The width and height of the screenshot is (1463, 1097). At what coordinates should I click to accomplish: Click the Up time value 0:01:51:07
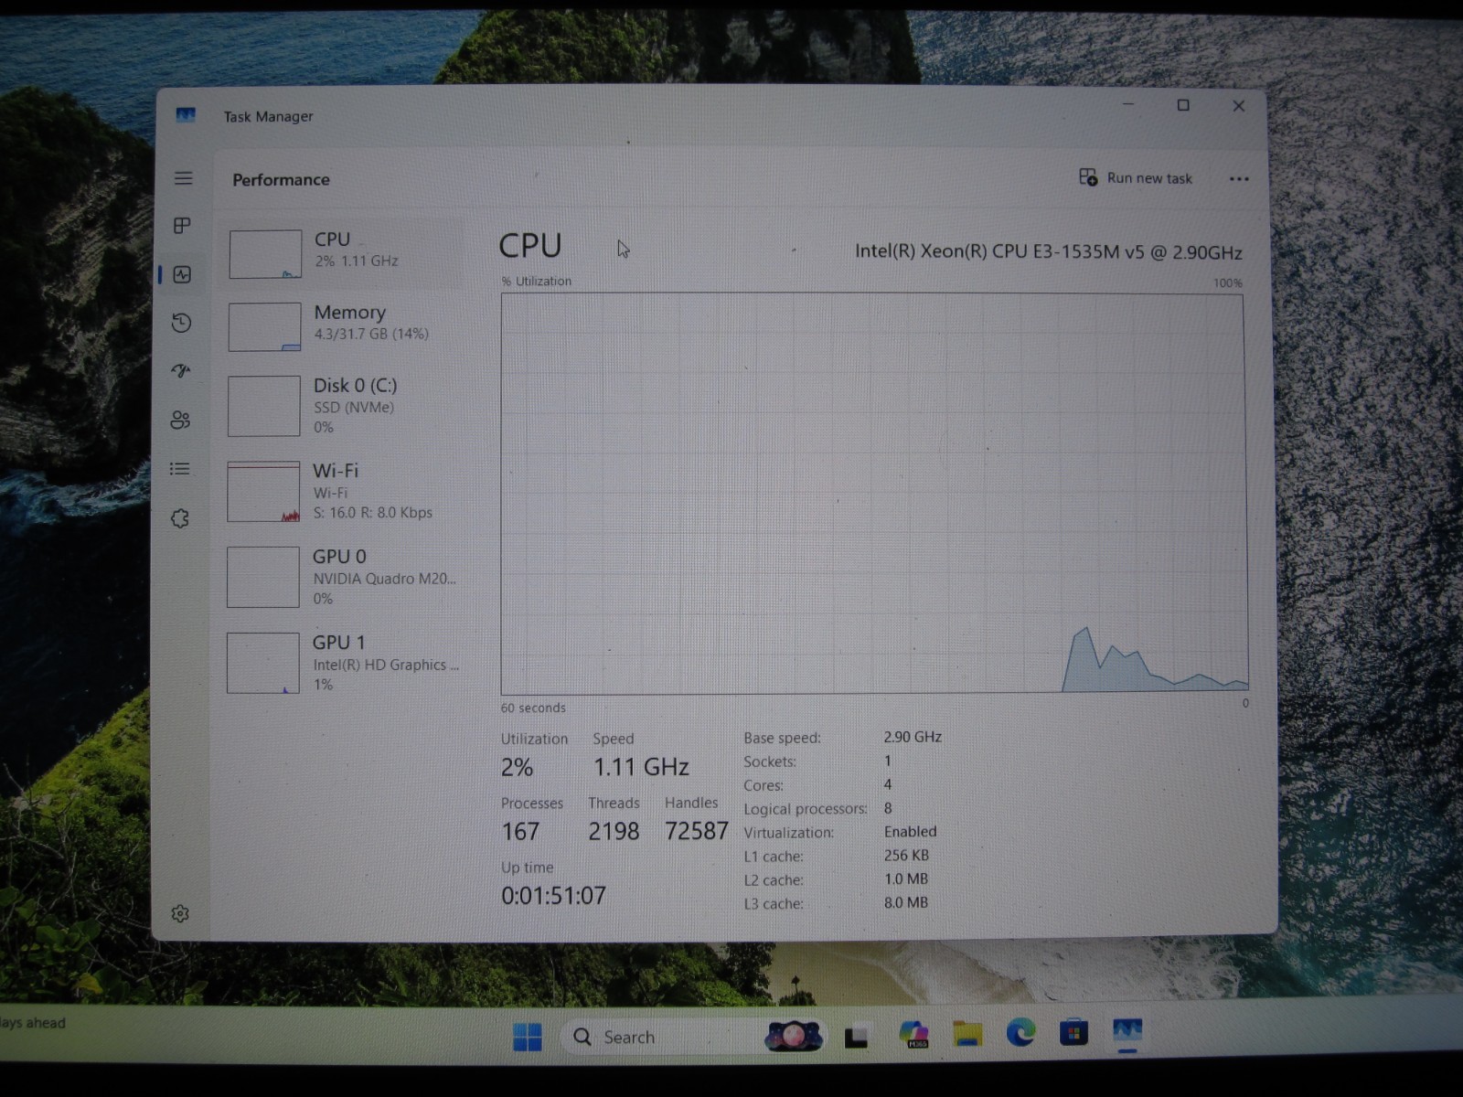(x=553, y=896)
